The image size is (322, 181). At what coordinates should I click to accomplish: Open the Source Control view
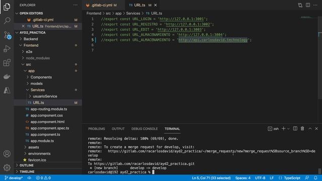(x=7, y=35)
